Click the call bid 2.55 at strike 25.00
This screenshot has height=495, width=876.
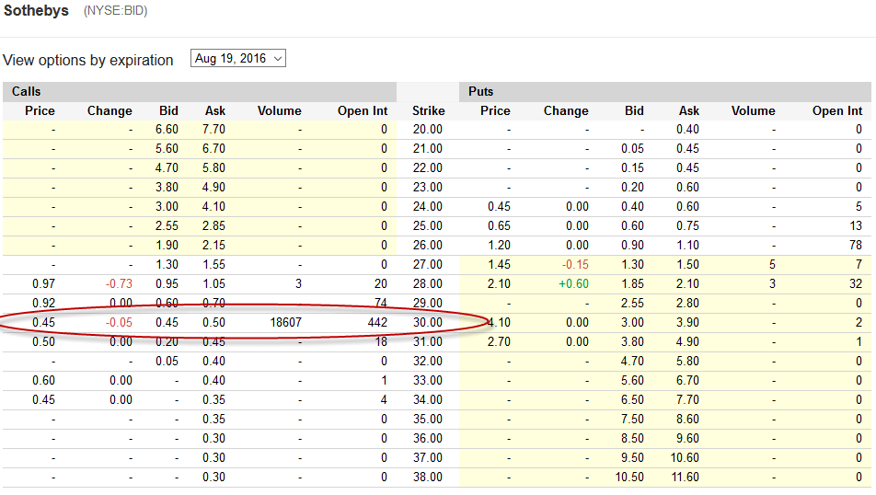[x=167, y=225]
